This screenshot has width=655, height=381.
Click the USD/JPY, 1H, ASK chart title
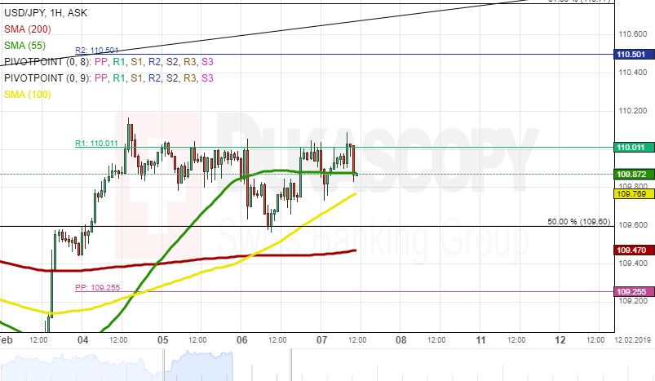tap(46, 14)
